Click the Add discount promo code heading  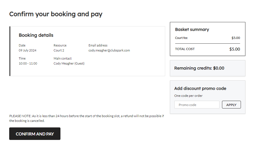tap(200, 88)
